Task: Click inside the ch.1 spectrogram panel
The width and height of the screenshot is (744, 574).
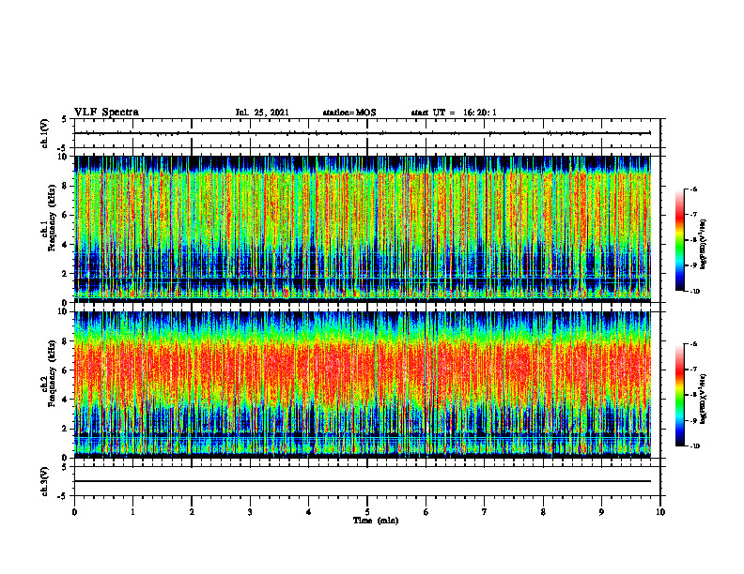Action: point(363,229)
